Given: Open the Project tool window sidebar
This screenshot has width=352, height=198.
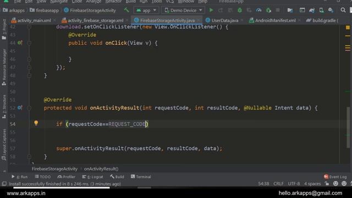Looking at the screenshot, I should coord(4,30).
